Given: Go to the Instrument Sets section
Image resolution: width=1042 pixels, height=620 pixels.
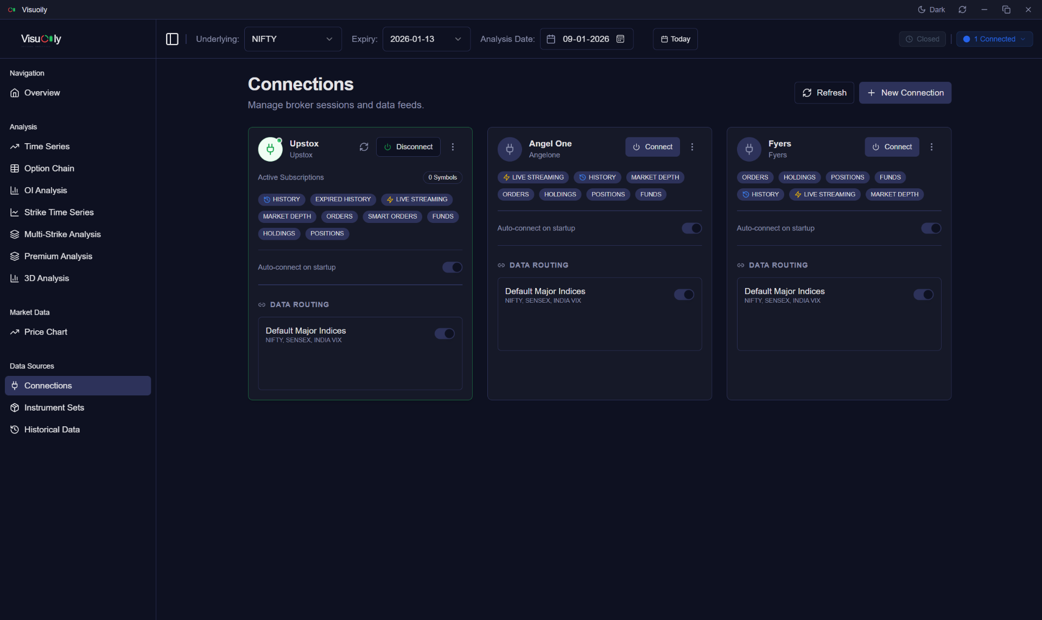Looking at the screenshot, I should 54,407.
